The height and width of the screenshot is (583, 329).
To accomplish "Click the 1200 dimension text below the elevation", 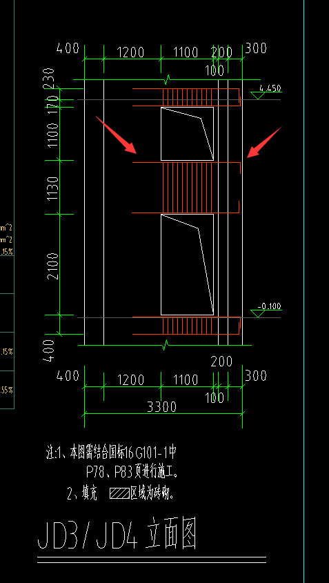I will pos(130,380).
